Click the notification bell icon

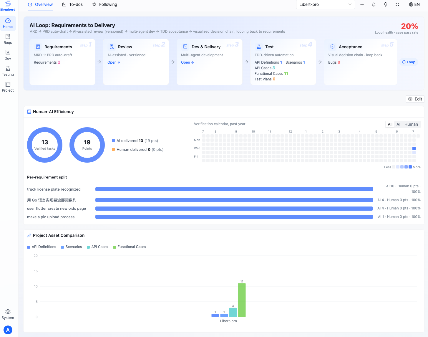tap(374, 4)
